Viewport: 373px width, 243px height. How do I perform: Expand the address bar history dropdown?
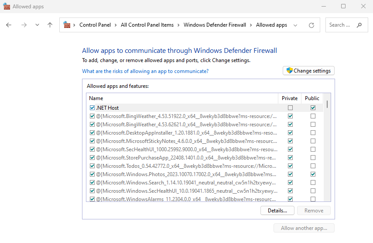click(x=295, y=25)
